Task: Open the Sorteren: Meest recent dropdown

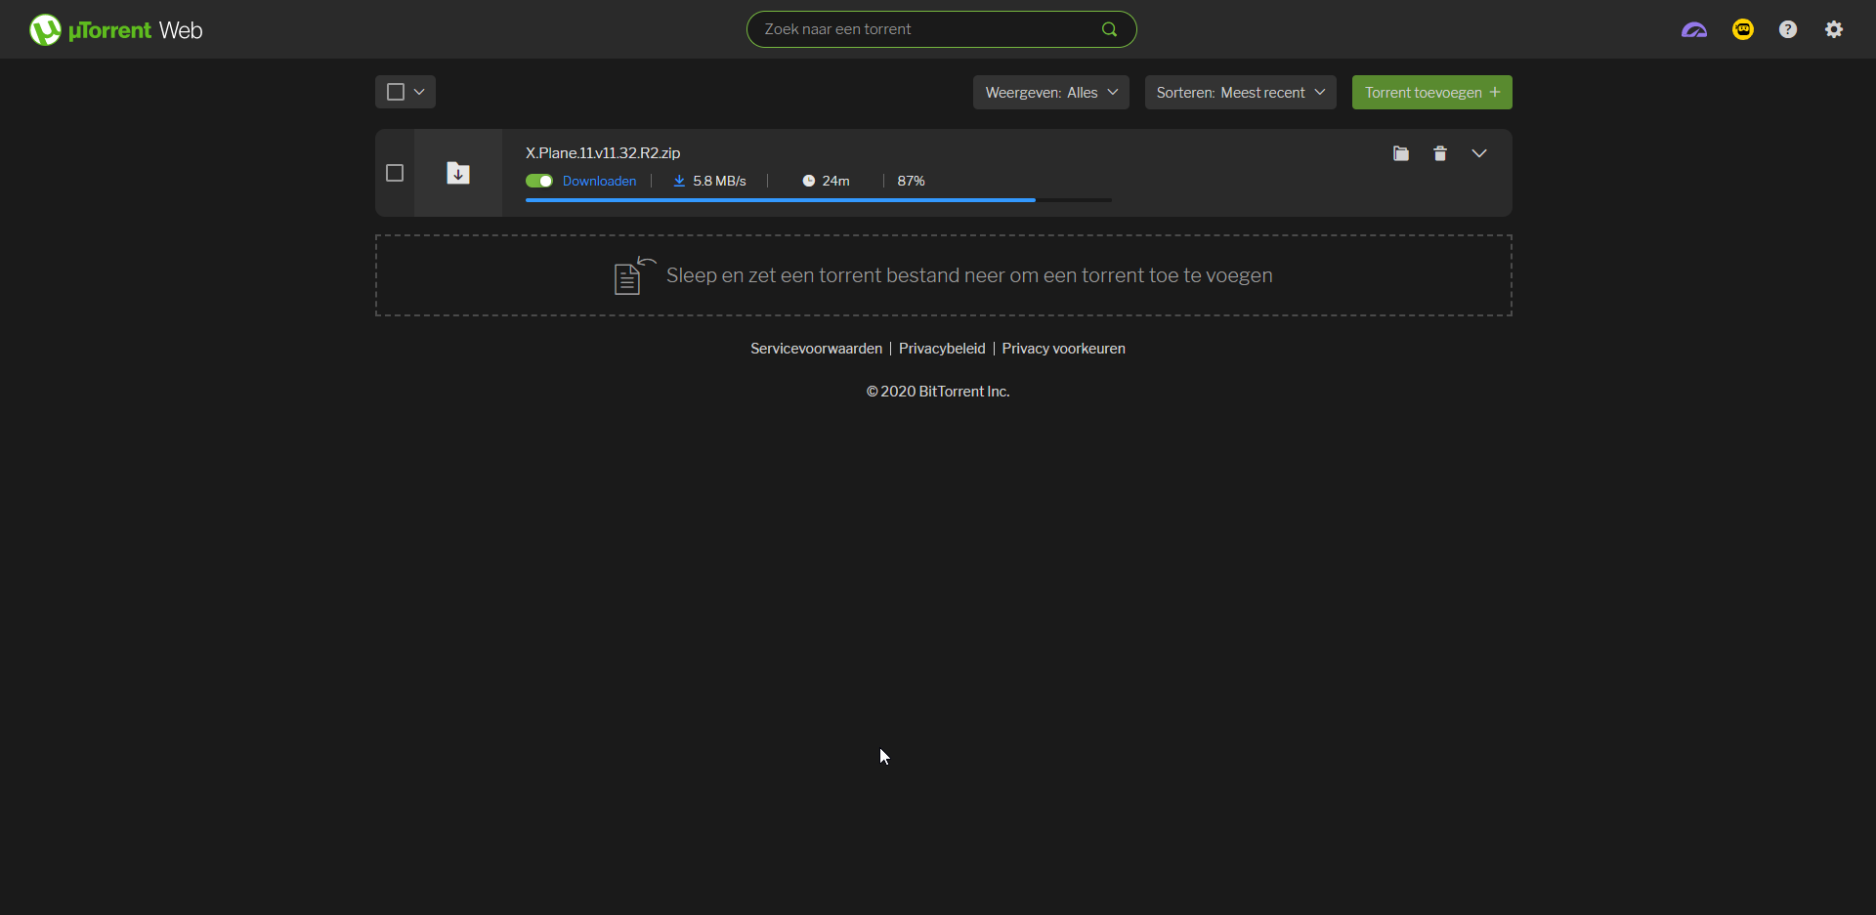Action: [1240, 93]
